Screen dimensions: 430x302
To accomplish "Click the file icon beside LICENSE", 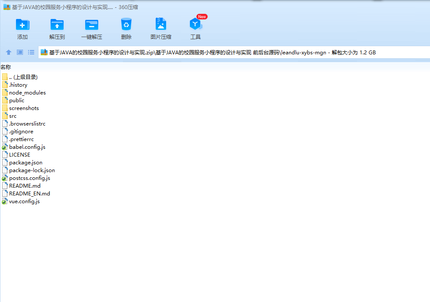I will pyautogui.click(x=5, y=154).
